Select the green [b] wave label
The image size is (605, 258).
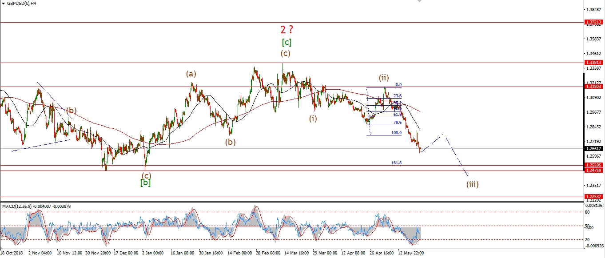pos(145,182)
